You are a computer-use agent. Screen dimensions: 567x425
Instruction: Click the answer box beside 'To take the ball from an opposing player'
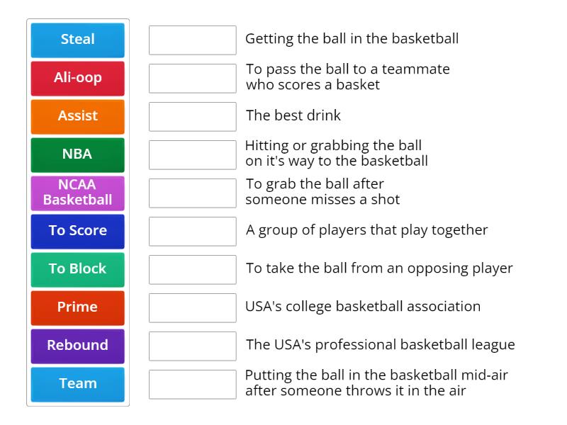pyautogui.click(x=193, y=268)
